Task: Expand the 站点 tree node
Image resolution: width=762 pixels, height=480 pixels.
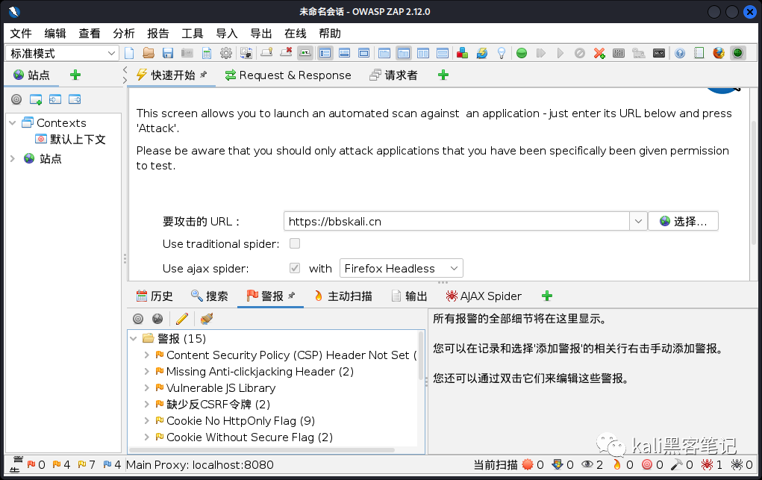Action: click(x=13, y=158)
